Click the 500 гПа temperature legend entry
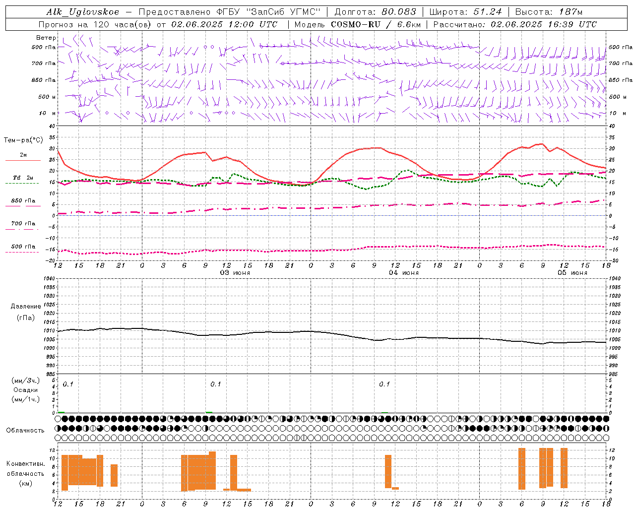The image size is (635, 508). (x=23, y=248)
